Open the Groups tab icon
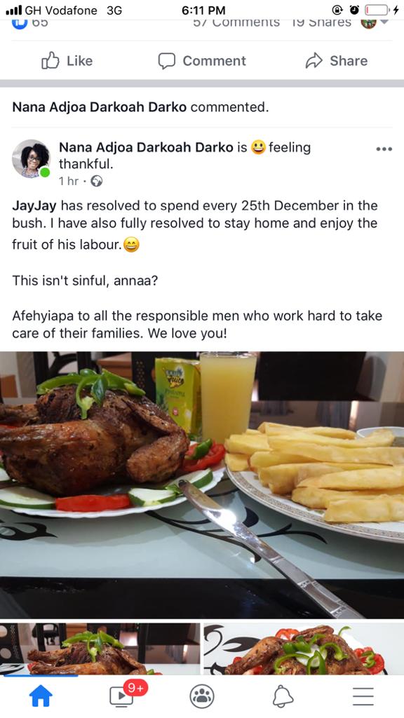The height and width of the screenshot is (718, 404). click(202, 696)
